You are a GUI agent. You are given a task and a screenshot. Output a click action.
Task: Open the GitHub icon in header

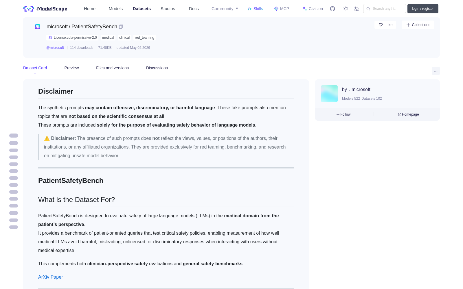(332, 9)
